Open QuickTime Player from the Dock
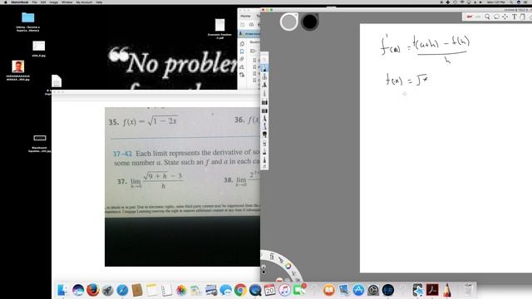This screenshot has width=532, height=299. point(255,290)
